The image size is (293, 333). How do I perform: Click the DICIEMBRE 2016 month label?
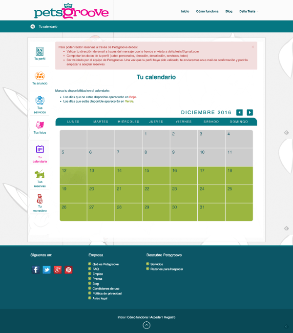pos(206,112)
